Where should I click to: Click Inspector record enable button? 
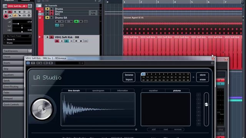click(6, 16)
